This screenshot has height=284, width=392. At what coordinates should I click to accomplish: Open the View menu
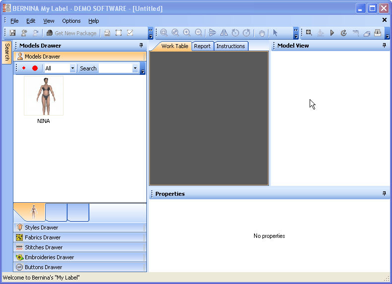click(49, 21)
